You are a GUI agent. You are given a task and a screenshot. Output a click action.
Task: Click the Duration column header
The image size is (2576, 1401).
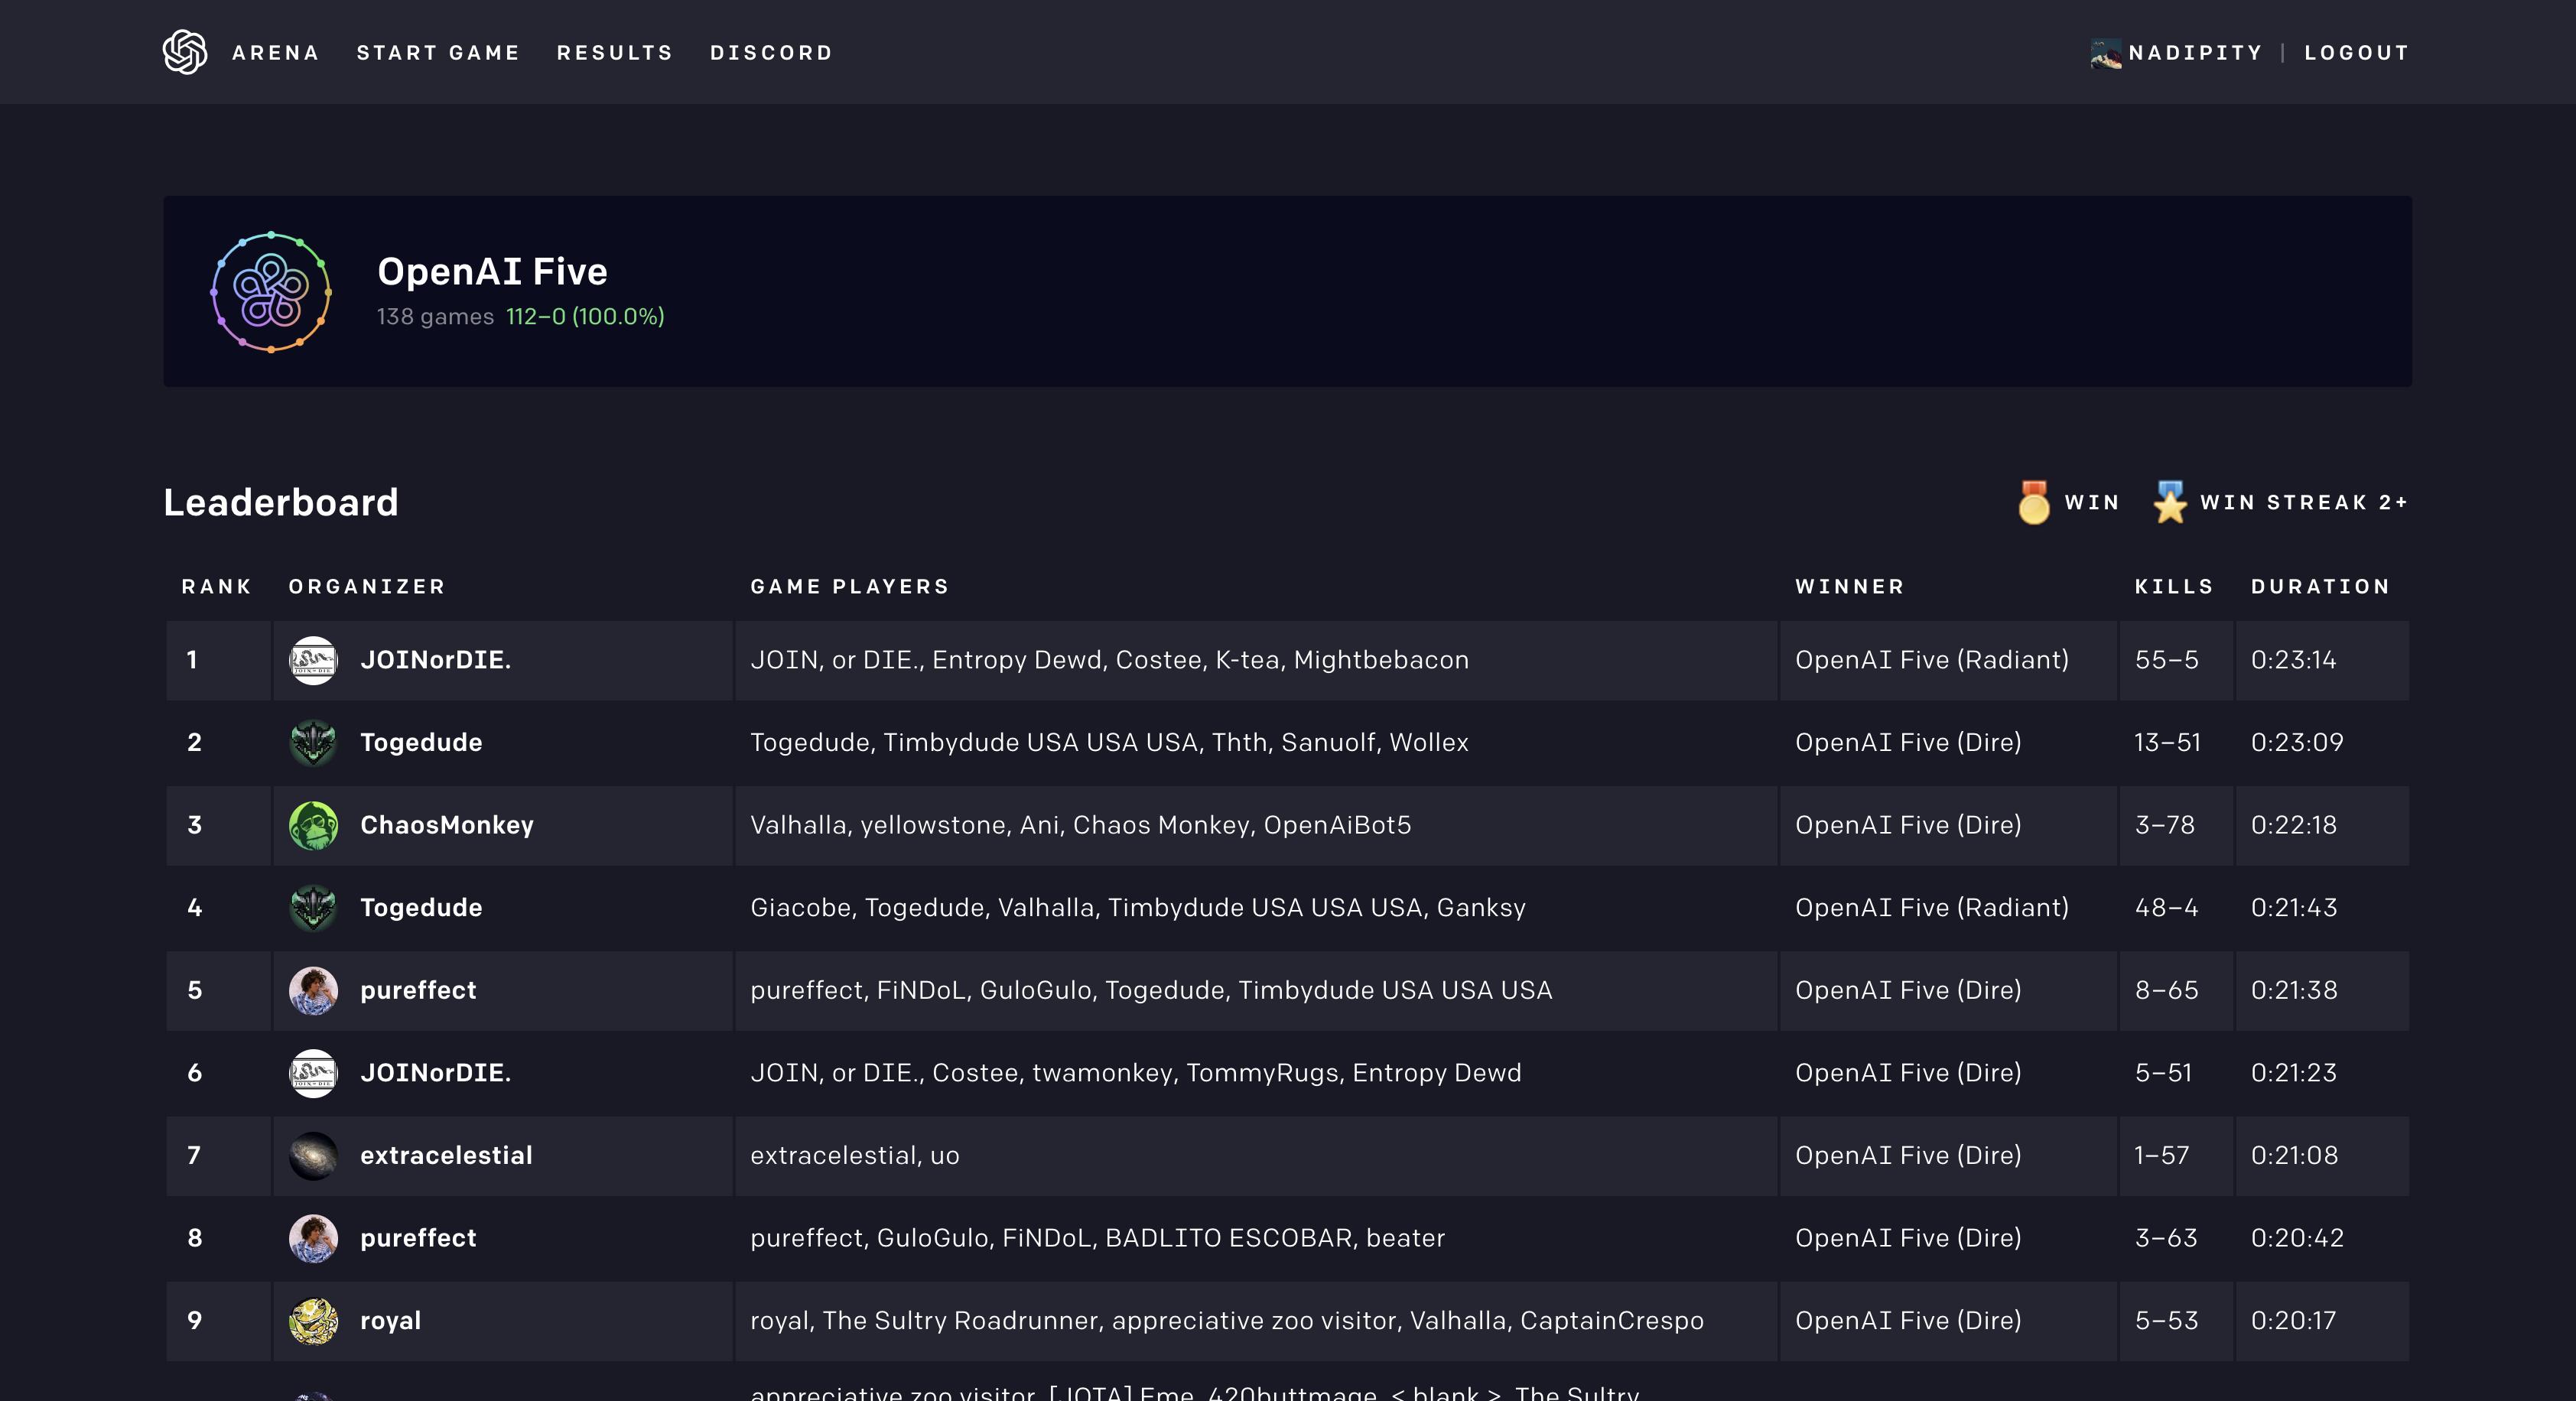[2320, 587]
